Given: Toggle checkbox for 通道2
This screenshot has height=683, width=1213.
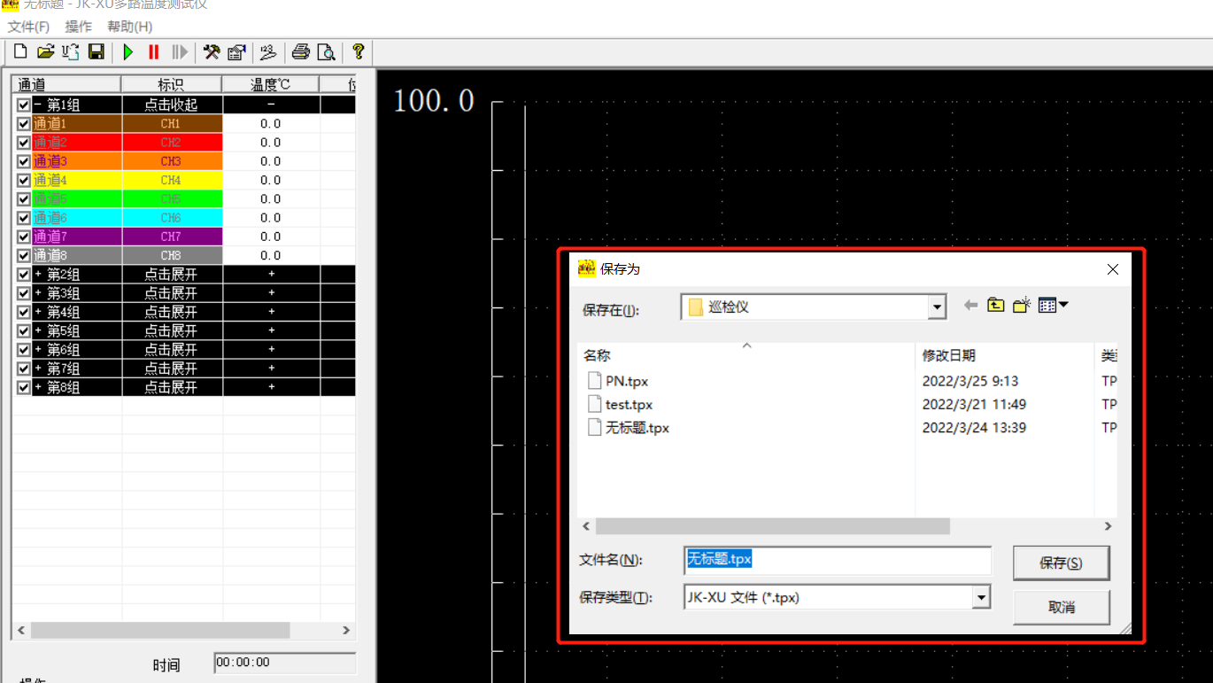Looking at the screenshot, I should (x=24, y=143).
